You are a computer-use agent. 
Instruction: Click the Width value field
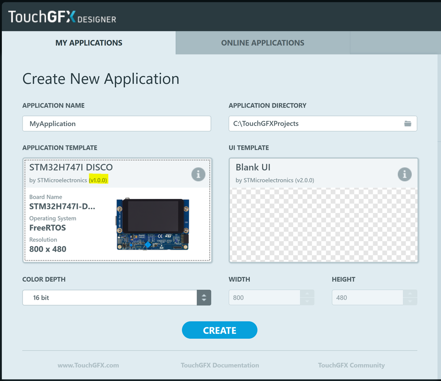(x=264, y=298)
